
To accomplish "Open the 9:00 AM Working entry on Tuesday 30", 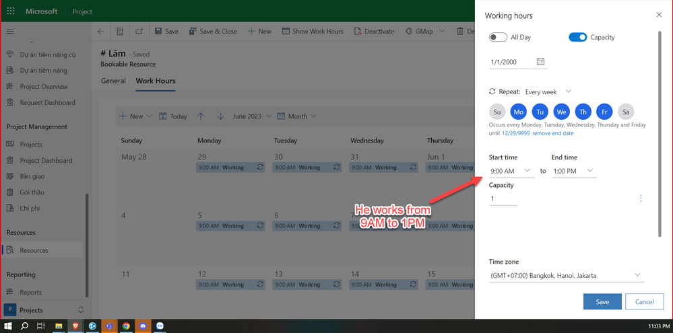I will pos(307,168).
